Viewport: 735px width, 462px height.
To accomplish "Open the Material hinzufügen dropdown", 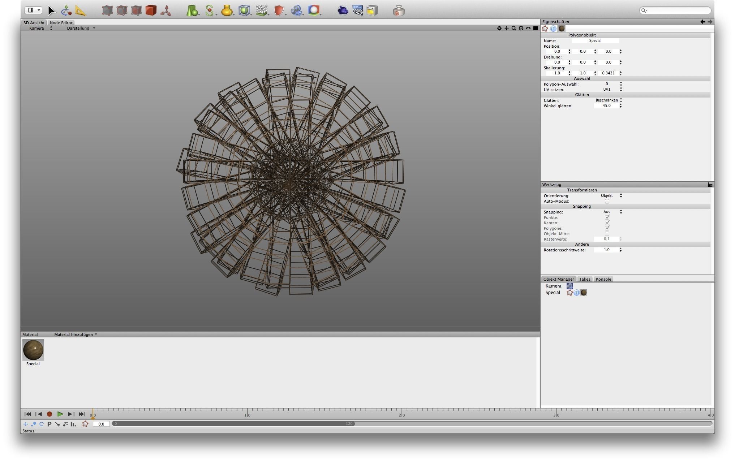I will pos(76,334).
